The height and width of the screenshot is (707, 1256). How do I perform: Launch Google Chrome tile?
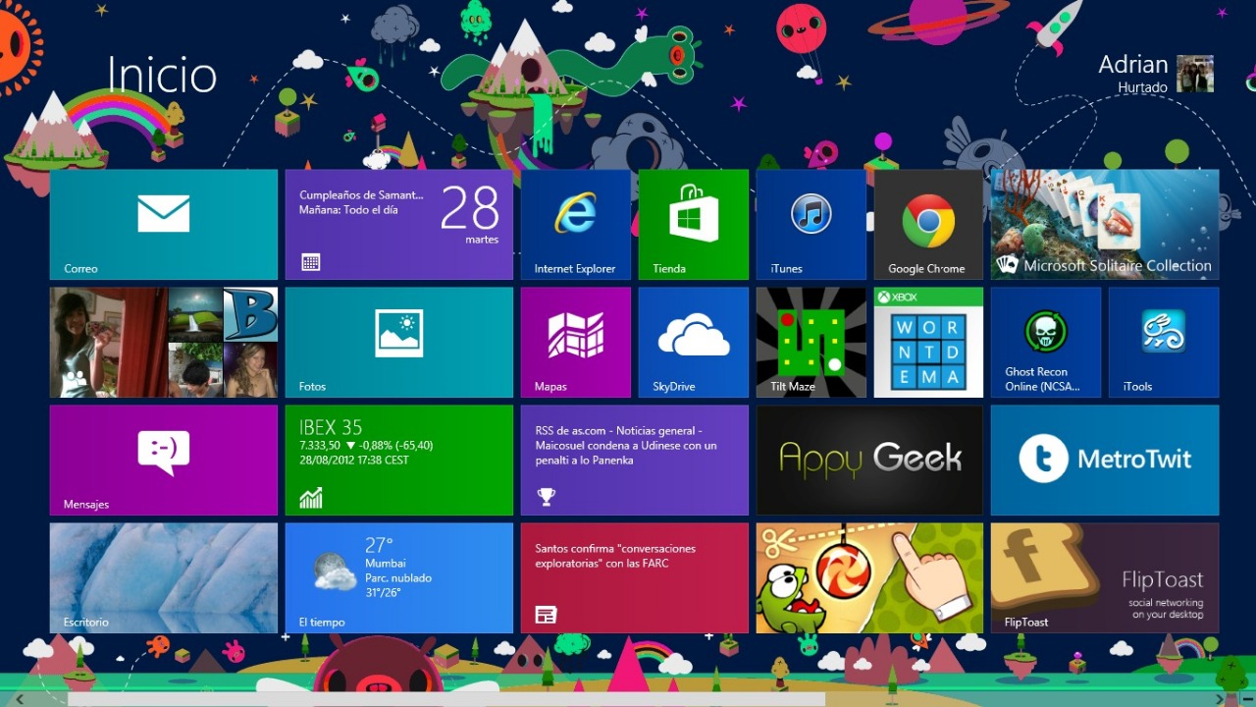tap(929, 225)
